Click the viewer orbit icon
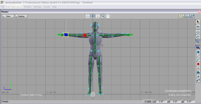 click(x=108, y=16)
